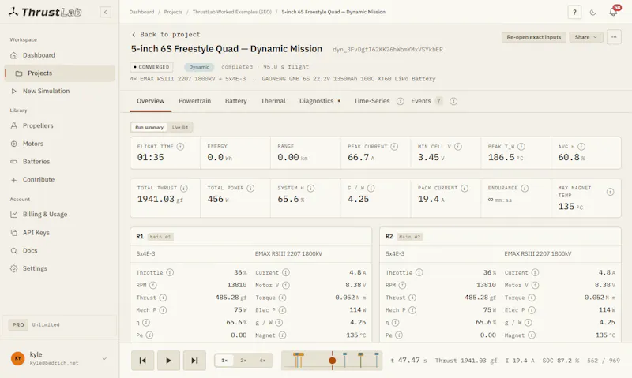
Task: Click the R2 Main #2 tag
Action: tap(409, 237)
